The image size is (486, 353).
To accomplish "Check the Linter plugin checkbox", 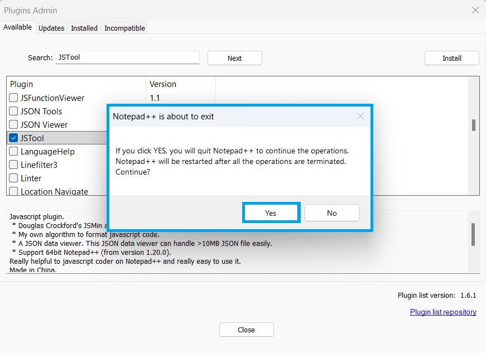I will coord(13,178).
